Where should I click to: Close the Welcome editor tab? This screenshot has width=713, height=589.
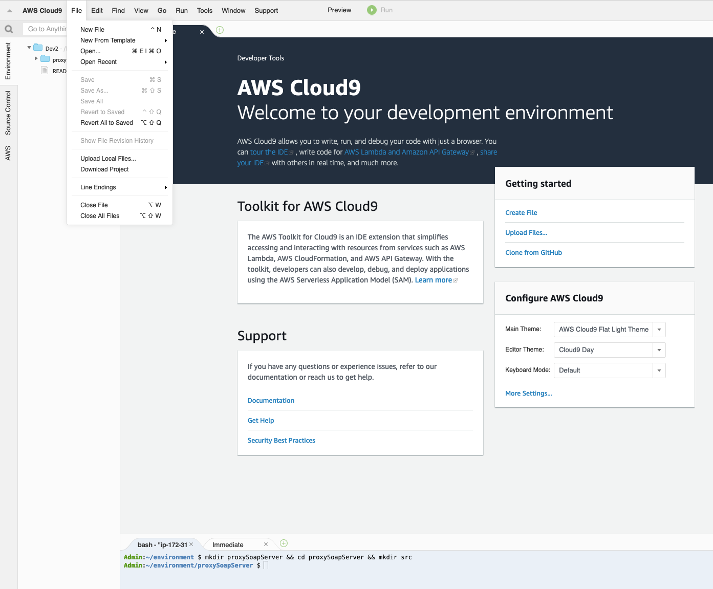[202, 32]
